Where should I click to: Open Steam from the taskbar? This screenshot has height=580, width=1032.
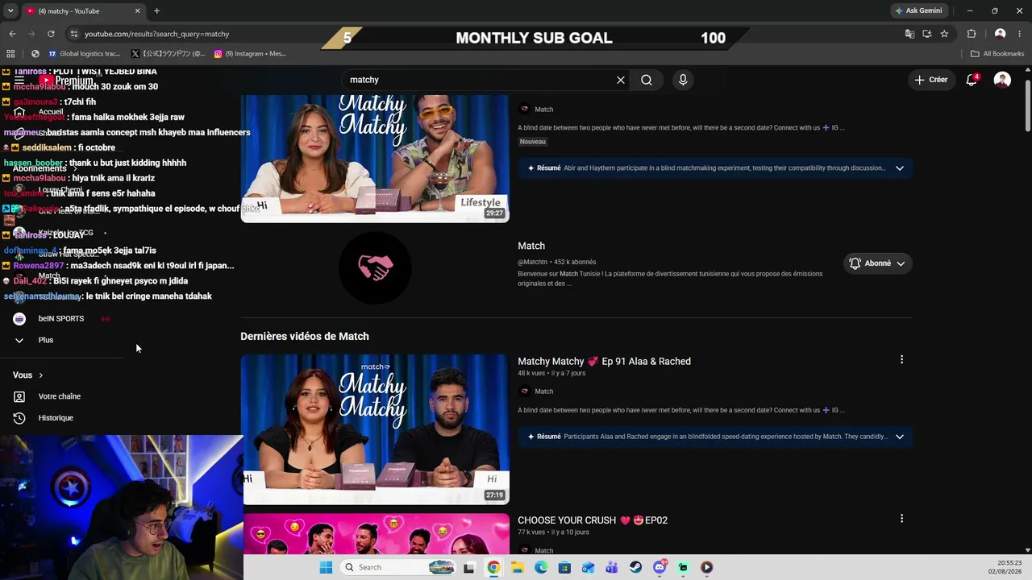click(635, 567)
